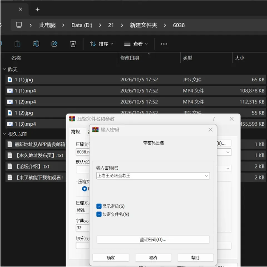Viewport: 267px width, 267px height.
Task: Open a new Explorer tab with plus
Action: point(38,9)
